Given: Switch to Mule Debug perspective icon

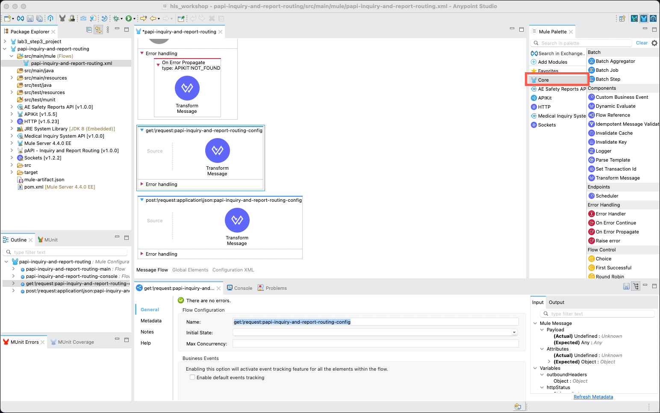Looking at the screenshot, I should pyautogui.click(x=634, y=18).
